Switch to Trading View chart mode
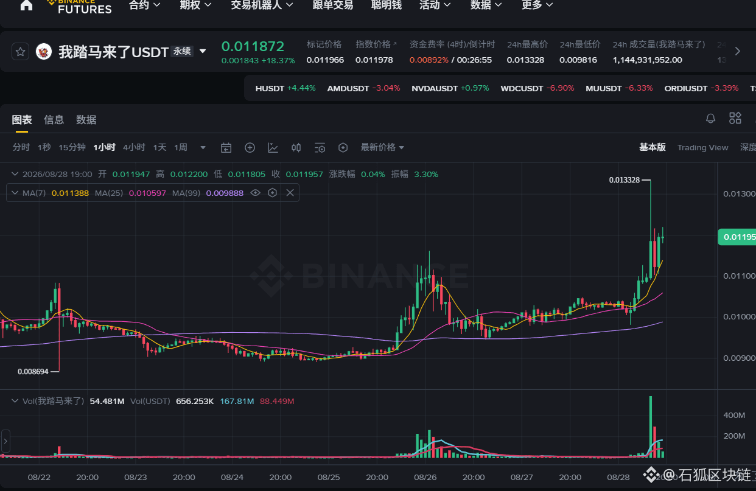The image size is (756, 491). click(703, 147)
